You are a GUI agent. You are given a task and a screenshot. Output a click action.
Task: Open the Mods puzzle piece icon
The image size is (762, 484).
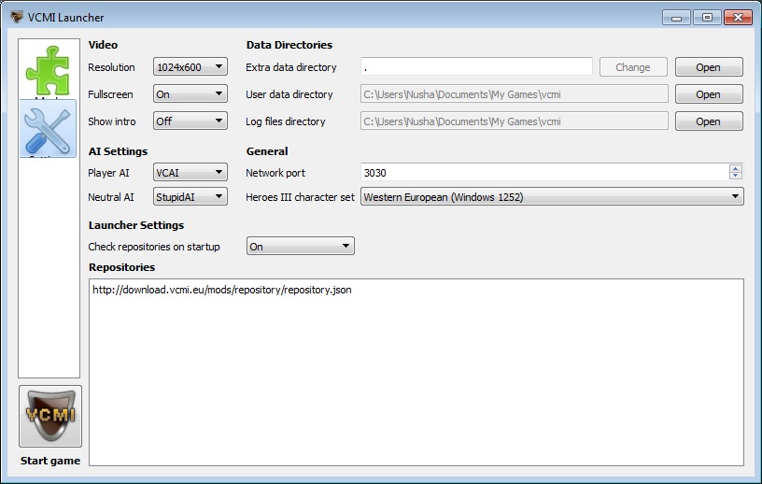tap(49, 70)
